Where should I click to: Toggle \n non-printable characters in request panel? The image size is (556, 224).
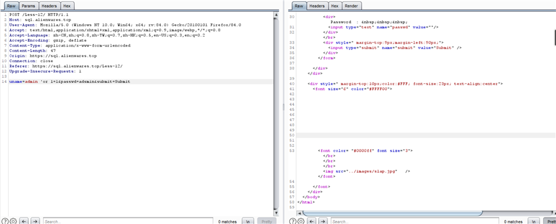coord(248,221)
